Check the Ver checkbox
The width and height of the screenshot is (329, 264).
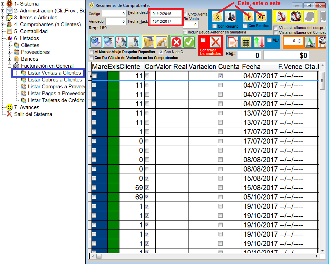(269, 40)
